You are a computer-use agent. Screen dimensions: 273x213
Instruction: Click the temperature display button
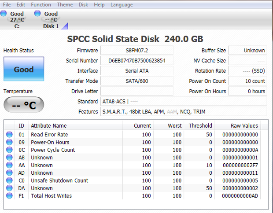pos(24,105)
